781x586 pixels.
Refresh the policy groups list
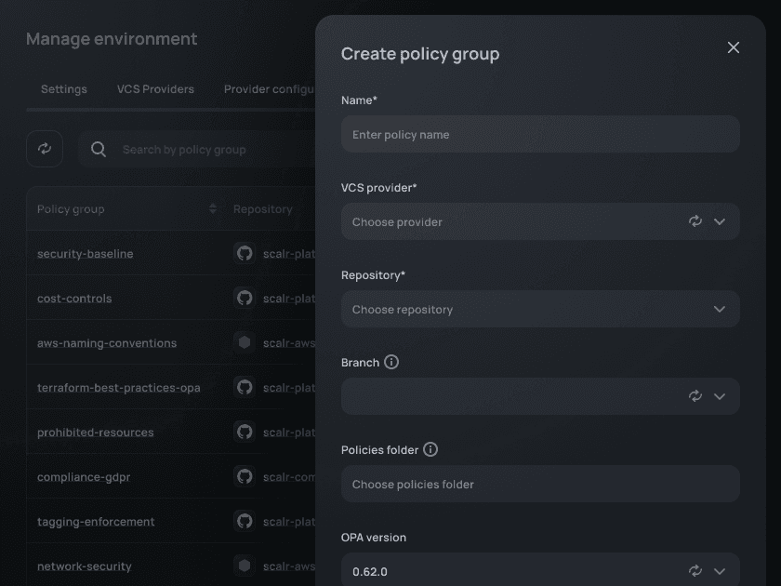pyautogui.click(x=45, y=148)
